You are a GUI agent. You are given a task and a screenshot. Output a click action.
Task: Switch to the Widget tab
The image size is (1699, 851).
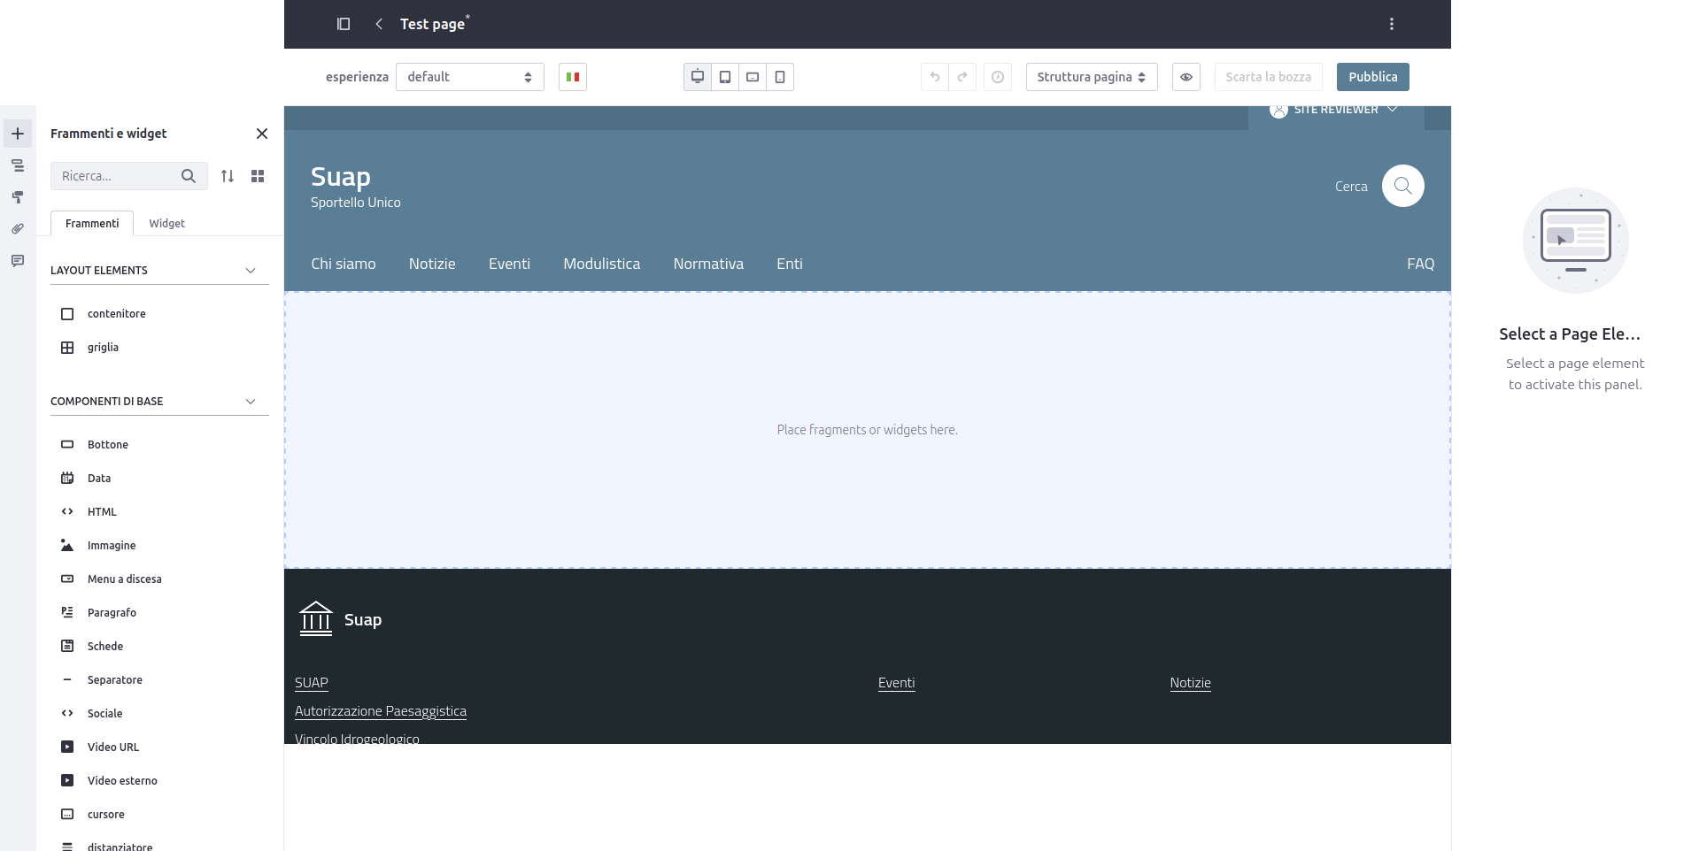tap(166, 224)
